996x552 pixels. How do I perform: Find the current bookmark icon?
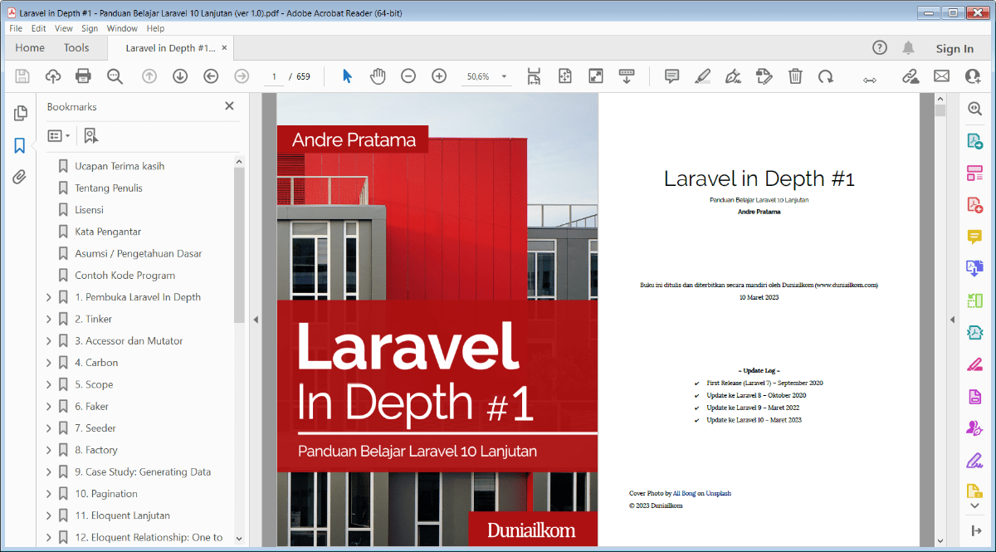click(x=90, y=135)
